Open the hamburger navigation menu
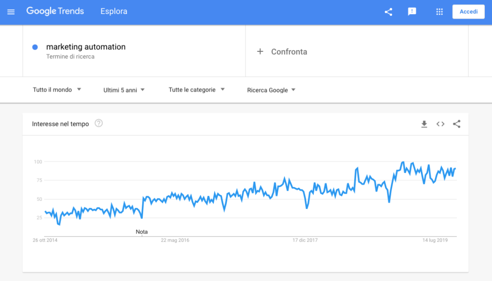Image resolution: width=492 pixels, height=281 pixels. tap(11, 12)
